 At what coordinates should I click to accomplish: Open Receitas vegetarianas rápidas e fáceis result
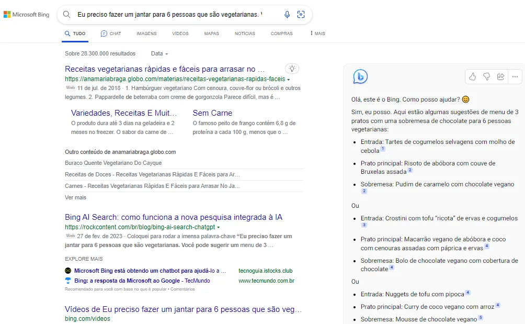[165, 69]
